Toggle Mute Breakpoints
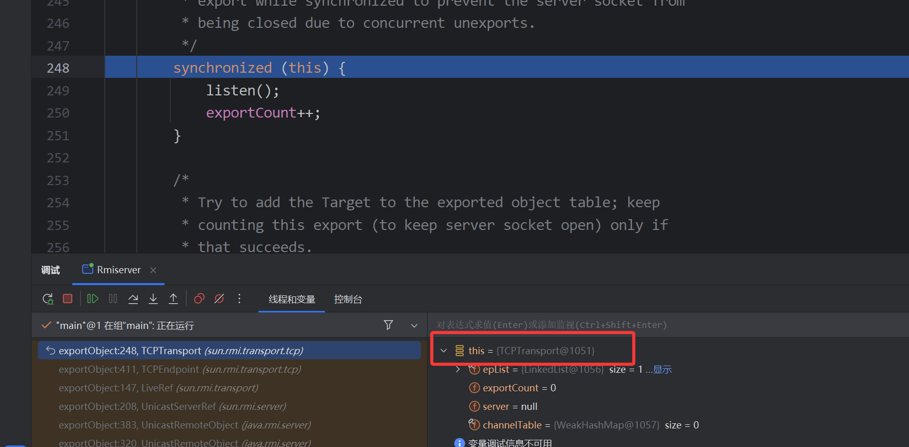The height and width of the screenshot is (447, 909). tap(219, 299)
